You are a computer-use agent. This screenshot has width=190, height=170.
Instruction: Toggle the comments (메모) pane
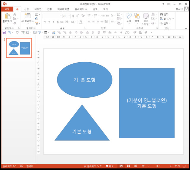[110, 166]
